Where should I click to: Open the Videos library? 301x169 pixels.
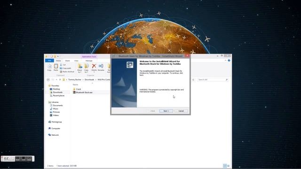point(54,115)
